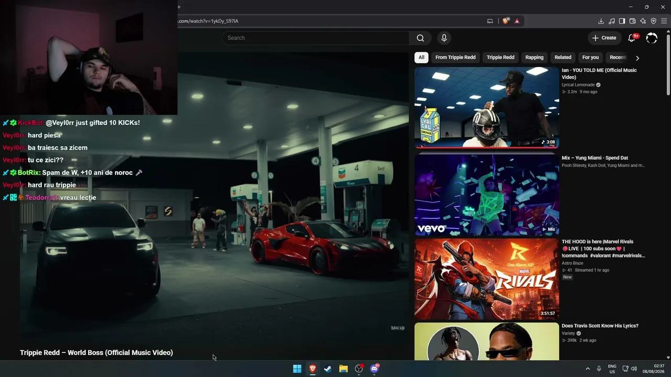Open the YouTube account avatar menu
671x377 pixels.
[652, 38]
